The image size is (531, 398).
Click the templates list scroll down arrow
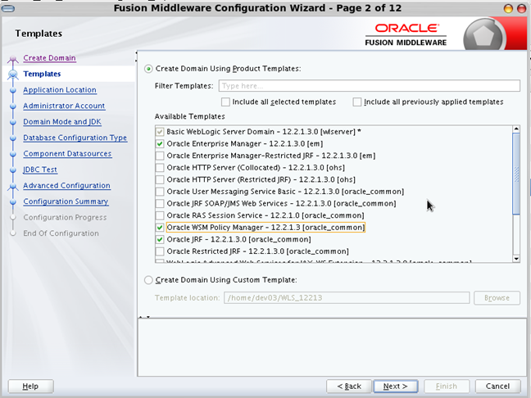tap(516, 259)
